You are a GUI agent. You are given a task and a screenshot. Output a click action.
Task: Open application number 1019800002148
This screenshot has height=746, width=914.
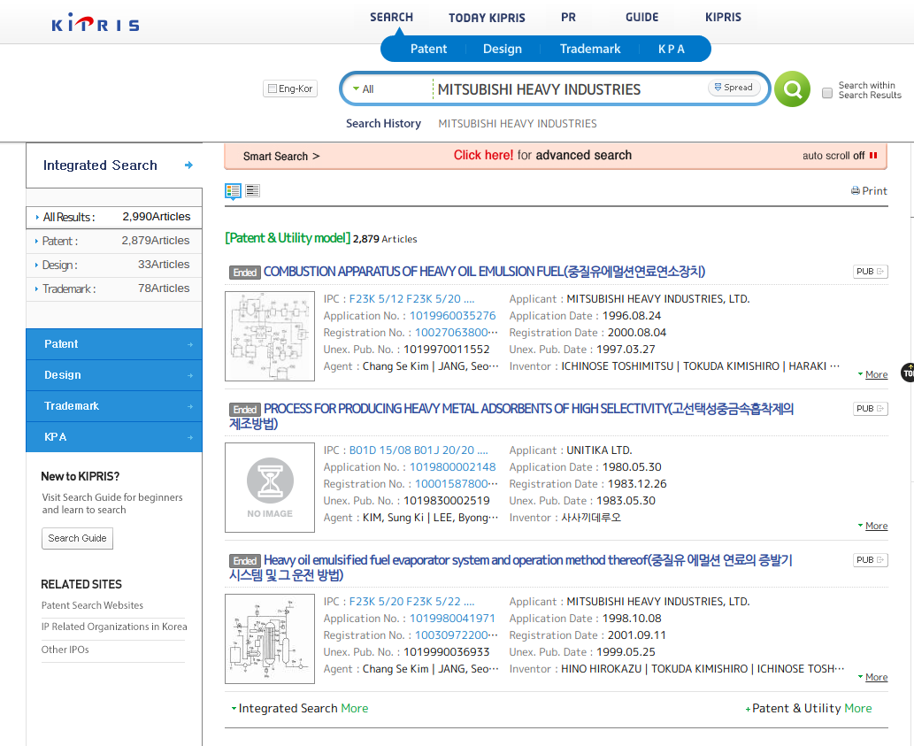coord(452,467)
